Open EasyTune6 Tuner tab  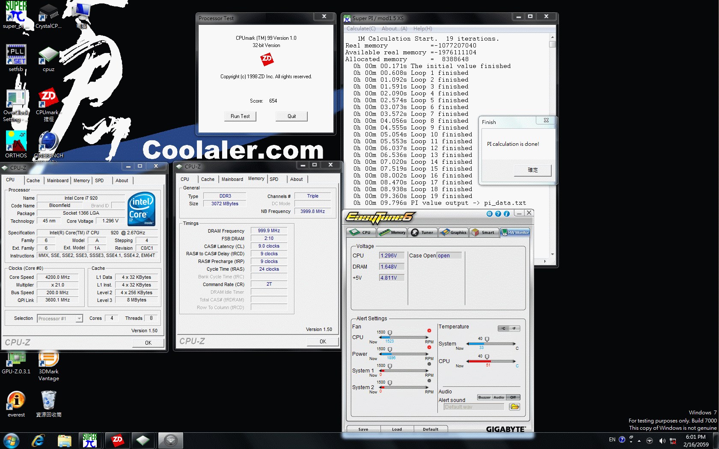tap(422, 232)
